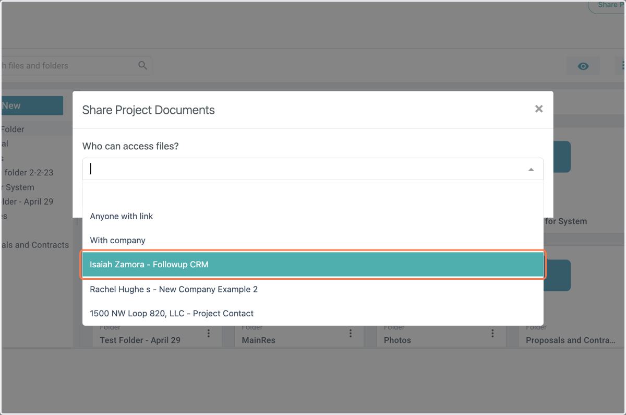Open the Test Folder - April 29 card

pyautogui.click(x=140, y=340)
